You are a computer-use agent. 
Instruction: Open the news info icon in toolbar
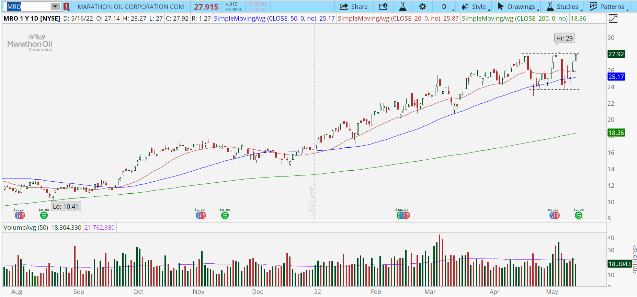[x=383, y=7]
